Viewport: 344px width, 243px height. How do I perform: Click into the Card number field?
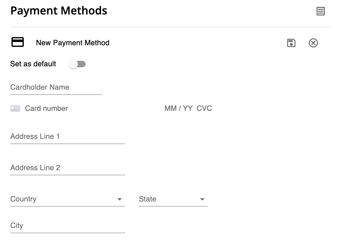click(79, 108)
